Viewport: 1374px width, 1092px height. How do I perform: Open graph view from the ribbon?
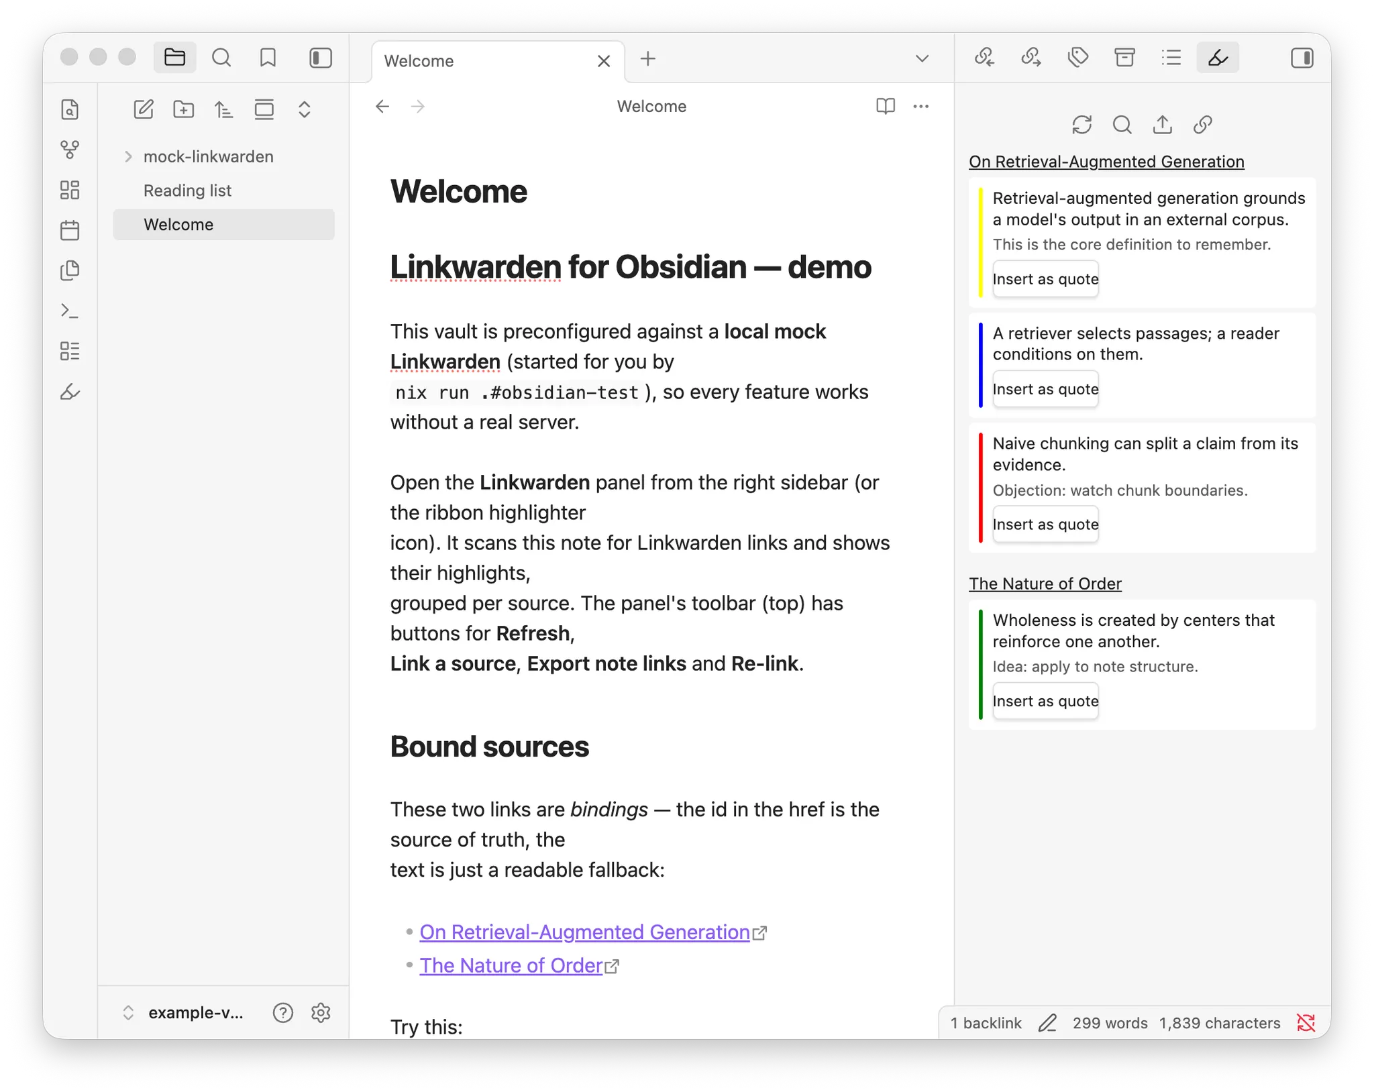point(70,150)
